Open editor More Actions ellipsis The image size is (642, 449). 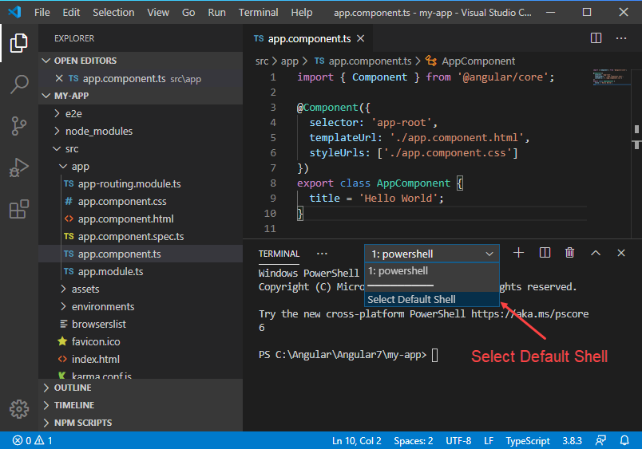621,38
